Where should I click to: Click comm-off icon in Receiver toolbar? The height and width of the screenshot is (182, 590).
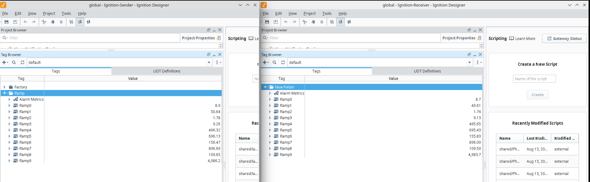tap(332, 22)
